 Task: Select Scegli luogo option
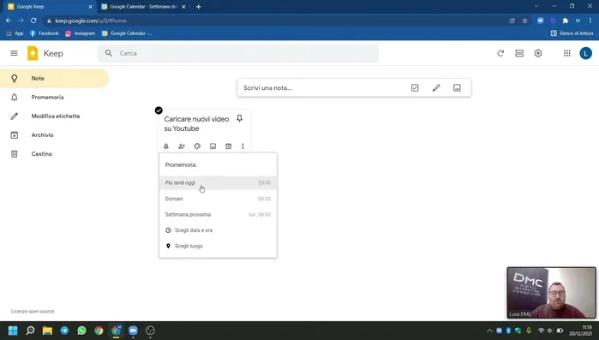pos(219,246)
